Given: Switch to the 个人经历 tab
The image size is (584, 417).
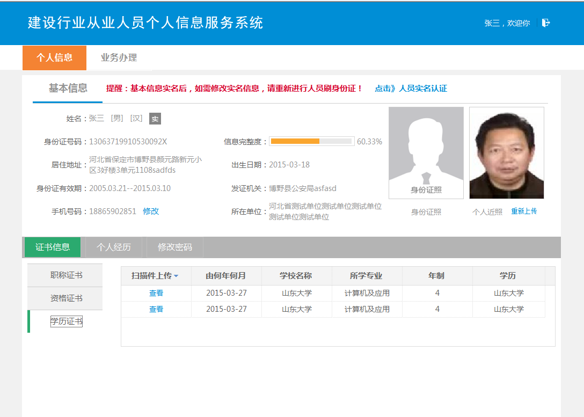Looking at the screenshot, I should pos(114,247).
